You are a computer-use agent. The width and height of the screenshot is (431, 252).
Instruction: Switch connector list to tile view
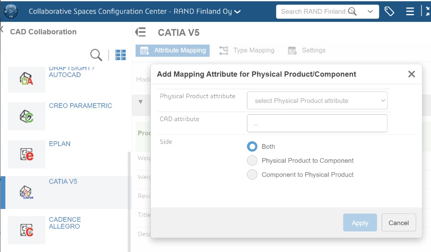point(120,55)
